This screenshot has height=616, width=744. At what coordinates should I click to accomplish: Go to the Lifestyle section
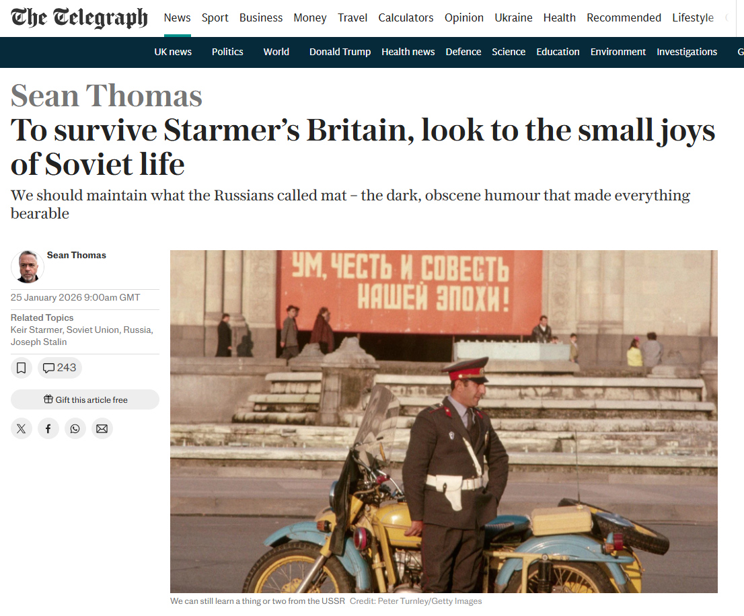pos(693,18)
